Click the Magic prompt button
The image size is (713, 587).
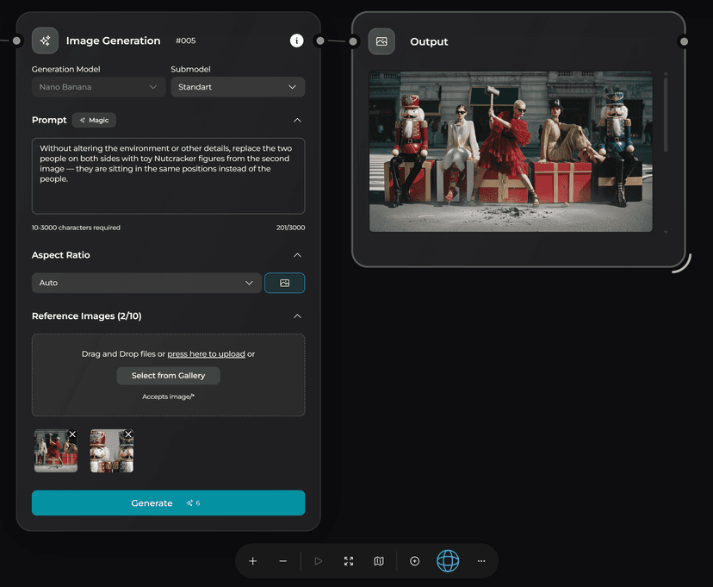pos(94,121)
